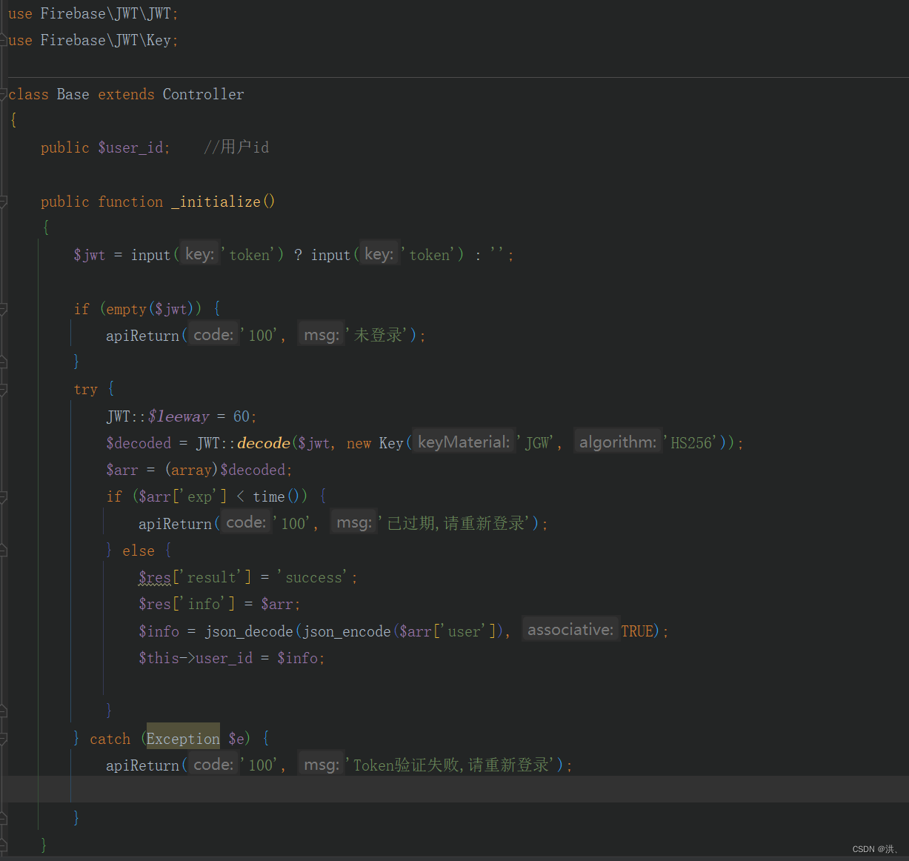Click the json_decode function name

[x=247, y=631]
